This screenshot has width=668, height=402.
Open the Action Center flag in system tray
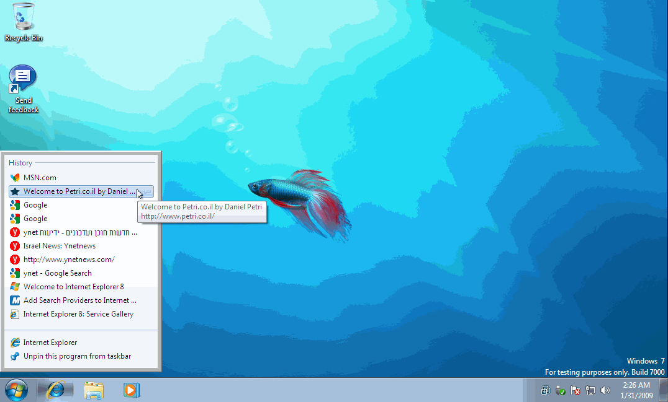coord(575,391)
